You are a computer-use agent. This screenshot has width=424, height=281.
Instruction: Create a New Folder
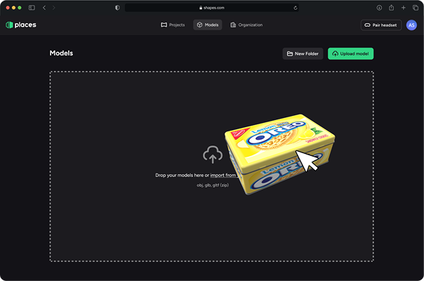point(303,53)
